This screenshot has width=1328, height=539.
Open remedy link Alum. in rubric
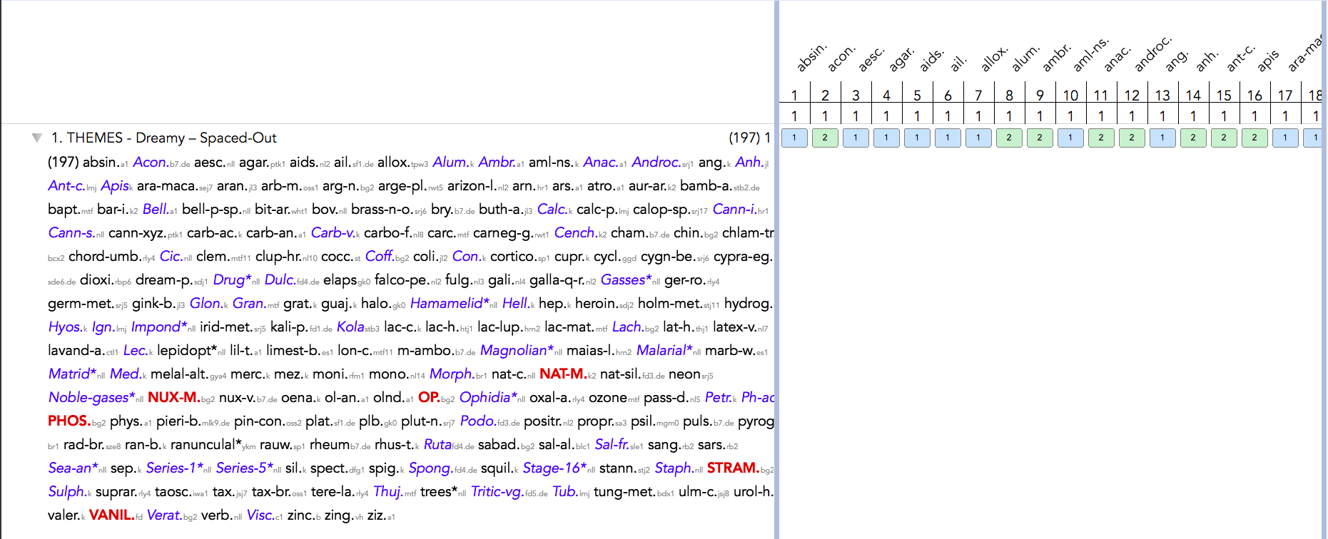[x=450, y=162]
